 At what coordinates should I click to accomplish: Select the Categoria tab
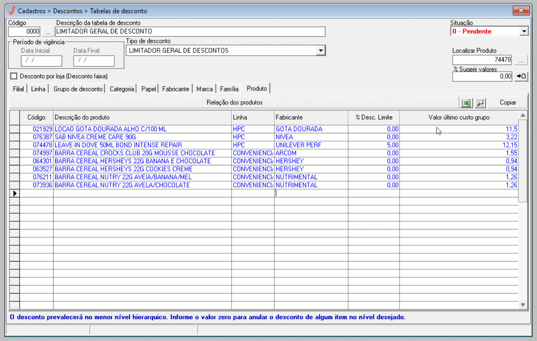(122, 89)
